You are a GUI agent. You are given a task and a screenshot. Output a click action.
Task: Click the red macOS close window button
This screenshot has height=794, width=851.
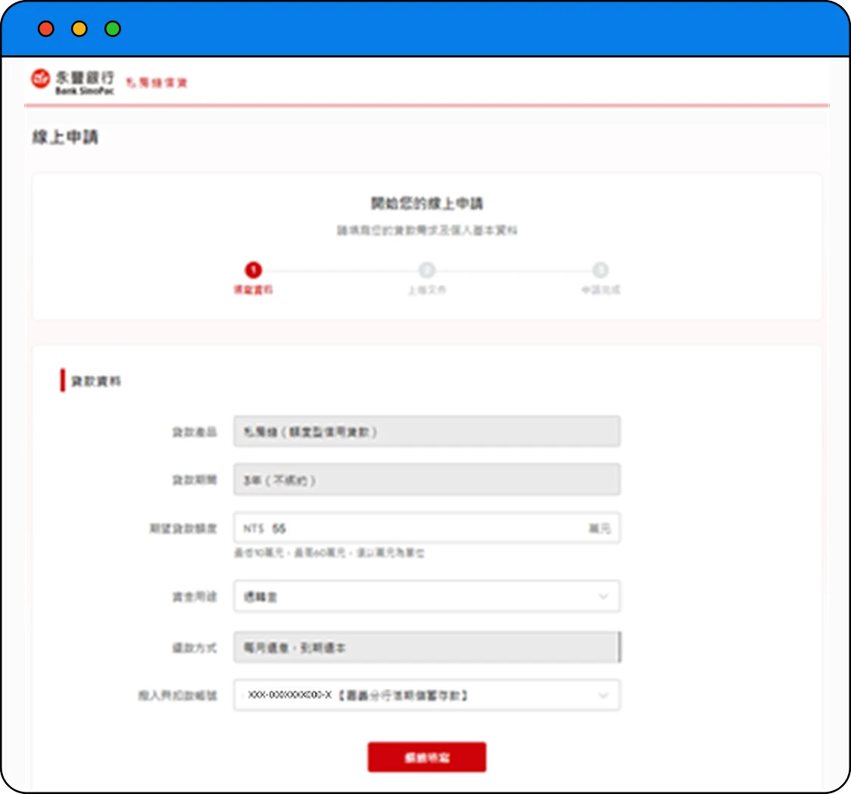(46, 29)
